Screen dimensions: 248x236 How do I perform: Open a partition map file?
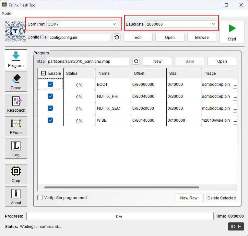(222, 61)
